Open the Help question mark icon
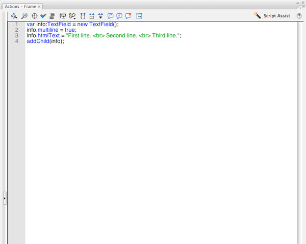The image size is (306, 244). click(x=299, y=16)
